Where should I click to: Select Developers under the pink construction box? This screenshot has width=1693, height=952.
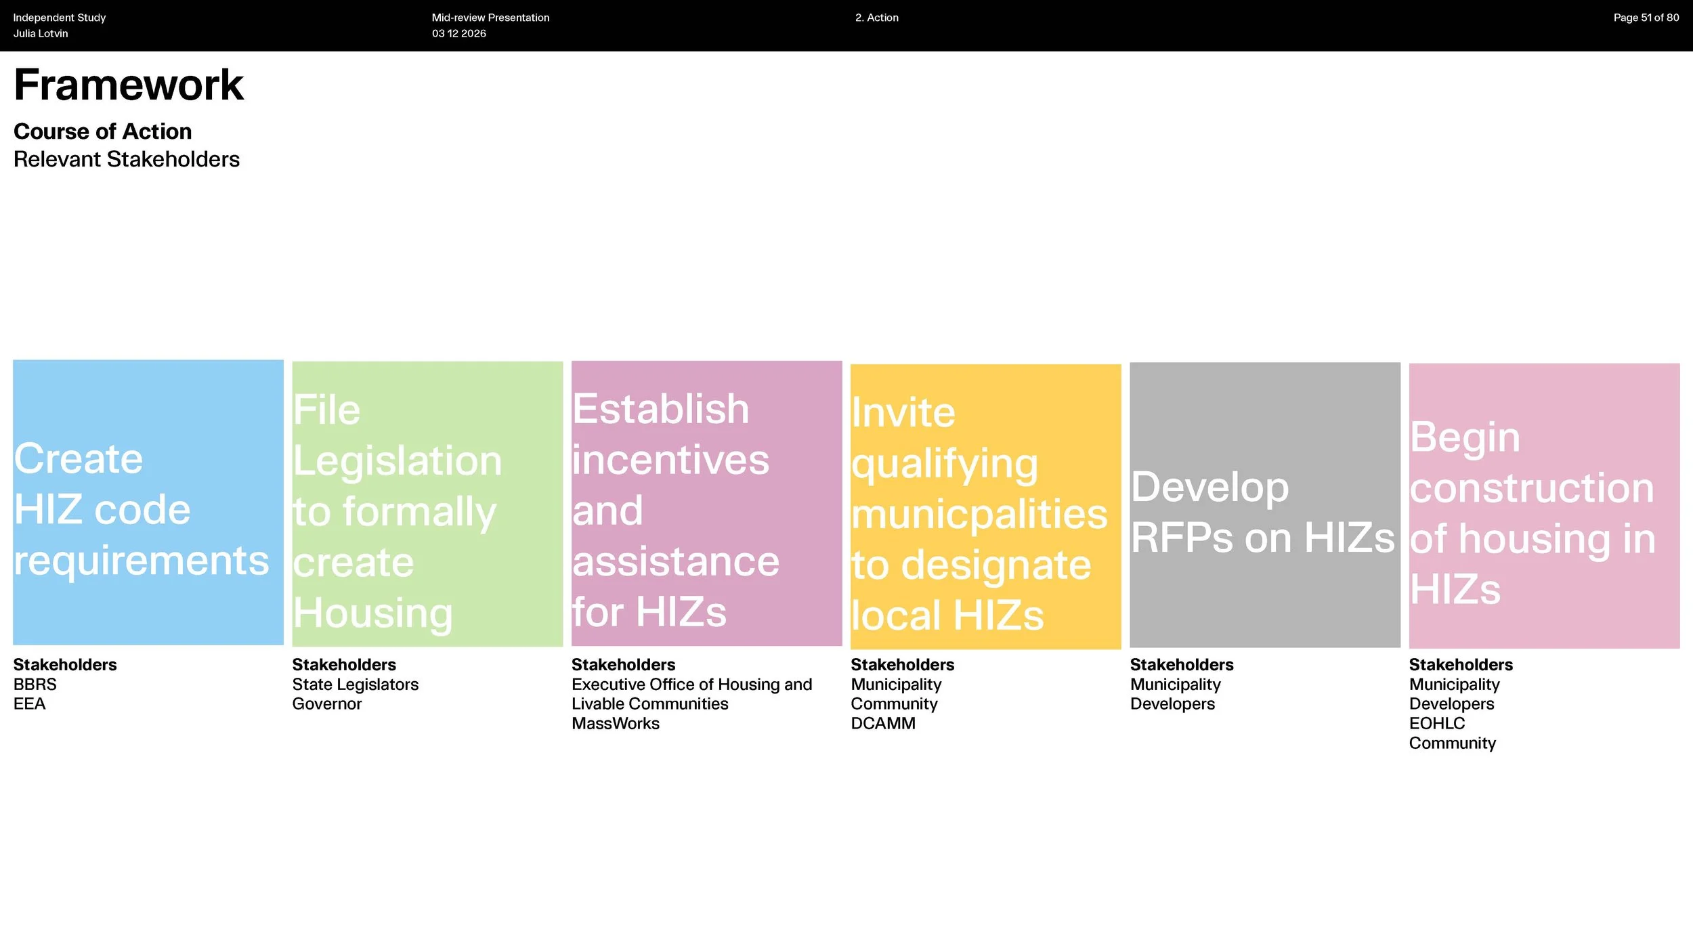tap(1452, 704)
